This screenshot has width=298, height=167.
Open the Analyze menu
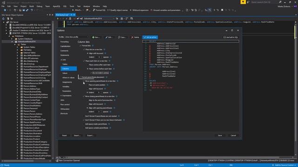tap(87, 6)
